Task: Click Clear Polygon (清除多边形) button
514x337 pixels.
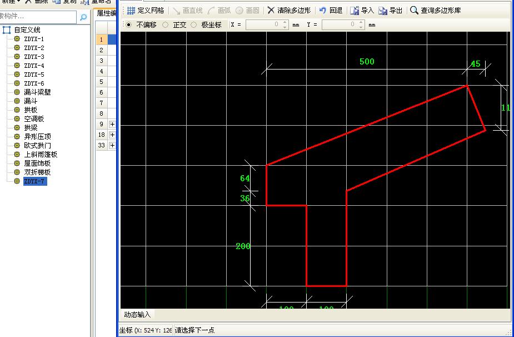Action: pos(289,11)
